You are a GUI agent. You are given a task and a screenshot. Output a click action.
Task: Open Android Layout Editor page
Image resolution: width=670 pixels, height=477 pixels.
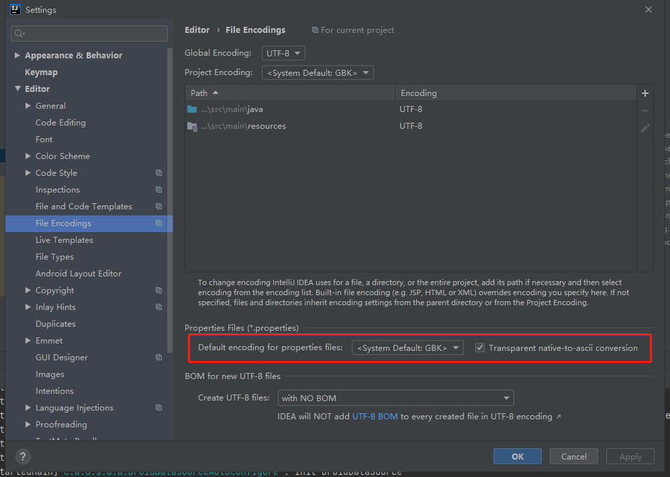point(79,274)
